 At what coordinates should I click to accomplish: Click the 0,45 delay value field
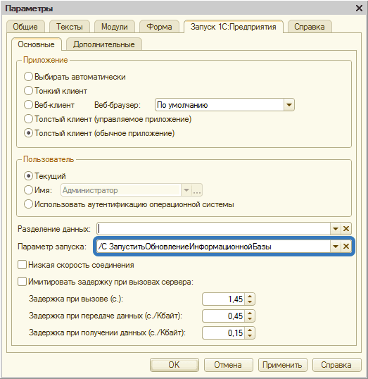click(224, 316)
